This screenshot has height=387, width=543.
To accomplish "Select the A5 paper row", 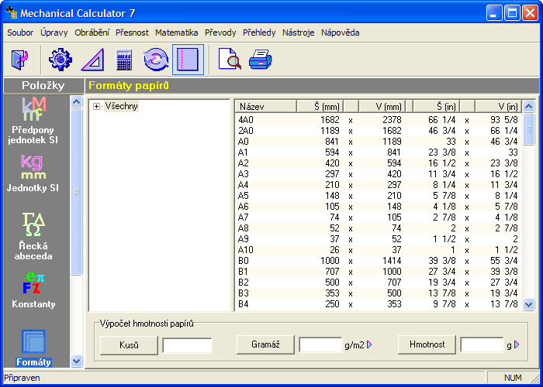I will point(379,196).
